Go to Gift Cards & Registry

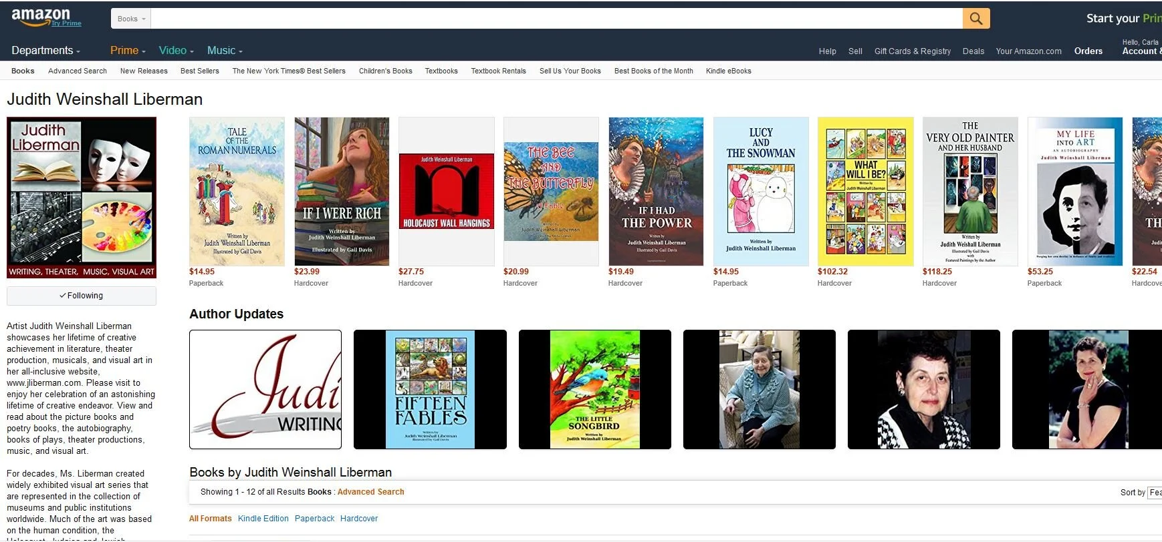[x=913, y=51]
